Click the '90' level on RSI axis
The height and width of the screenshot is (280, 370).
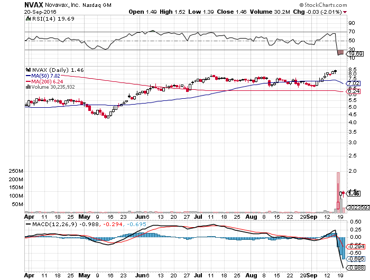(x=352, y=23)
